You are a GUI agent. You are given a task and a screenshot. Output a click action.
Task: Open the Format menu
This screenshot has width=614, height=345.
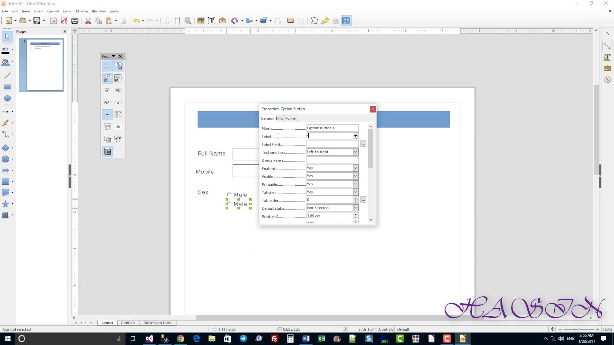[53, 11]
